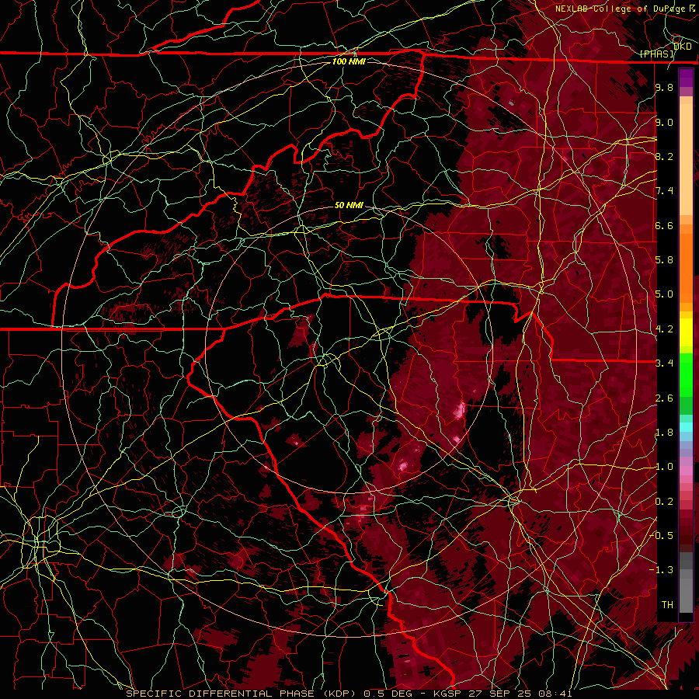Image resolution: width=699 pixels, height=699 pixels.
Task: Click the 1.0 value on color scale
Action: pyautogui.click(x=664, y=468)
